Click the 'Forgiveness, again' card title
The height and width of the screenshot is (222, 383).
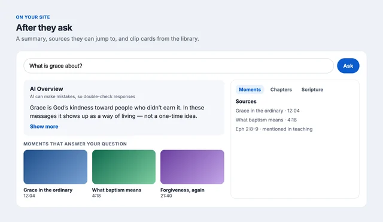(182, 190)
